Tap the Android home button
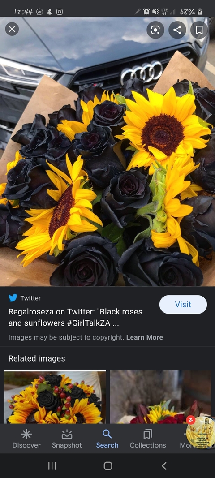 (x=108, y=465)
